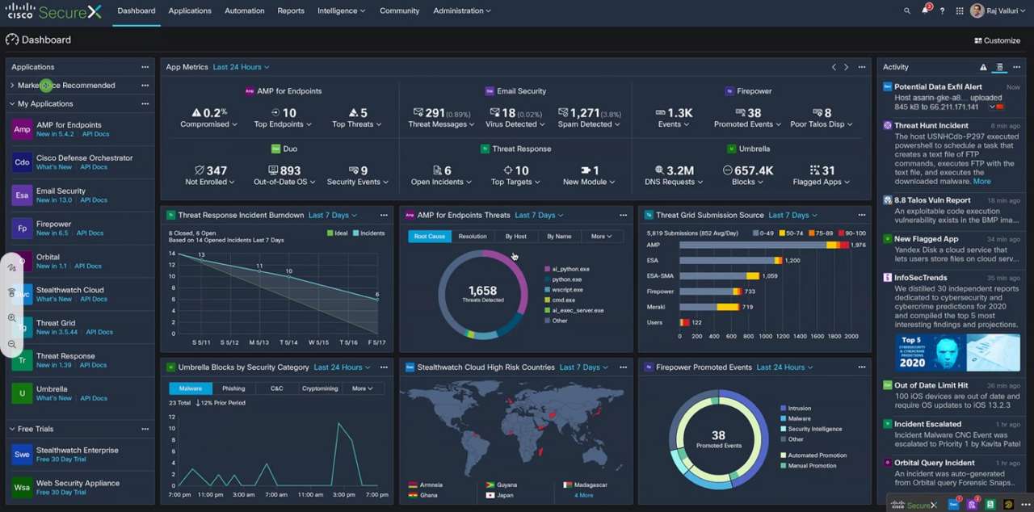Click the Customize dashboard button
The image size is (1034, 512).
997,40
